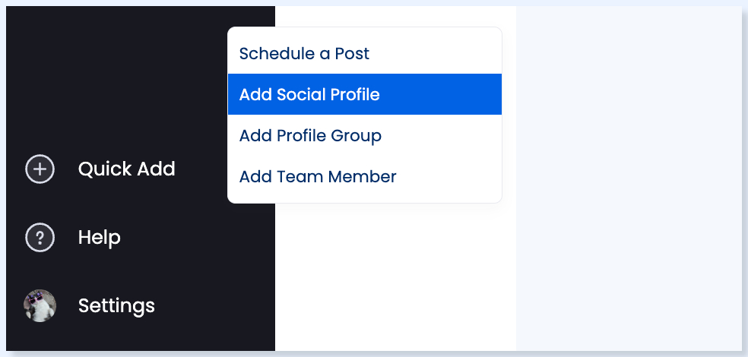The height and width of the screenshot is (357, 748).
Task: Dismiss menu by clicking blank white panel
Action: (395, 276)
